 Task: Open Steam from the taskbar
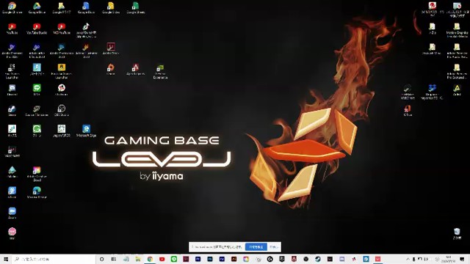click(318, 259)
